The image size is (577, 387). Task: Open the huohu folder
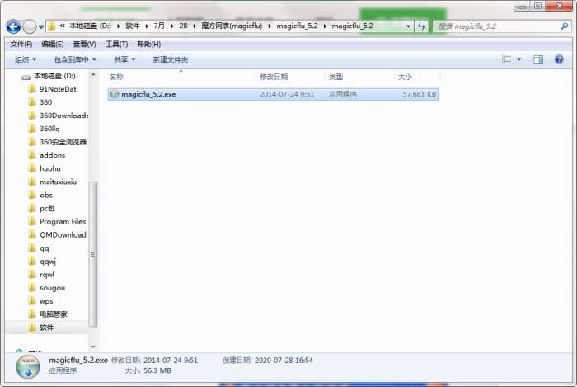coord(50,168)
